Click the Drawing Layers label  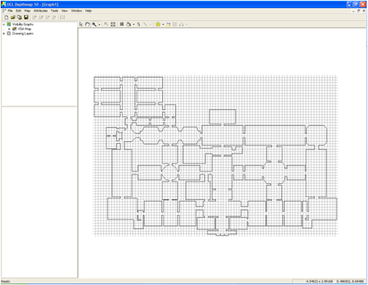[x=23, y=33]
